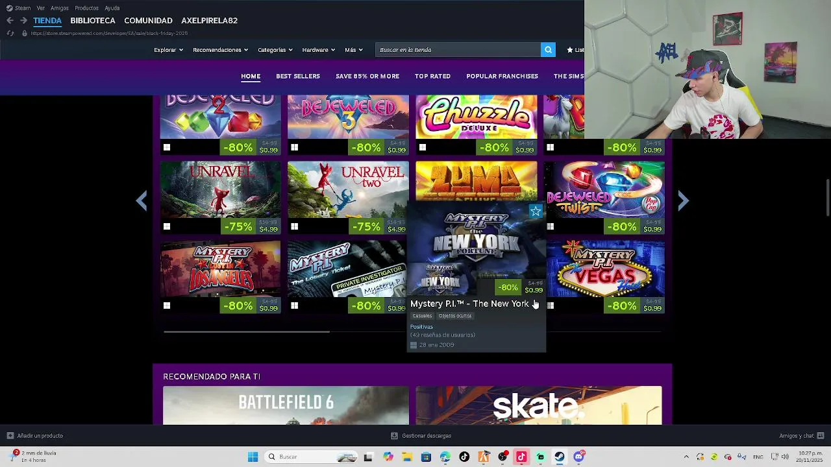Screen dimensions: 831x467
Task: Show hidden system tray icons chevron
Action: click(686, 457)
